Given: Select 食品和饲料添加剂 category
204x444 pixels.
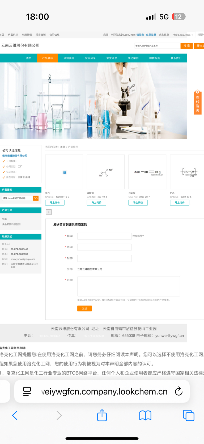Looking at the screenshot, I should 11,224.
